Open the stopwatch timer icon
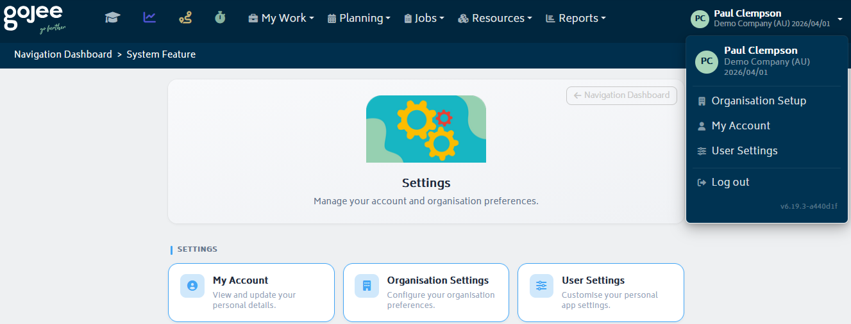Screen dimensions: 851x324 click(x=220, y=18)
